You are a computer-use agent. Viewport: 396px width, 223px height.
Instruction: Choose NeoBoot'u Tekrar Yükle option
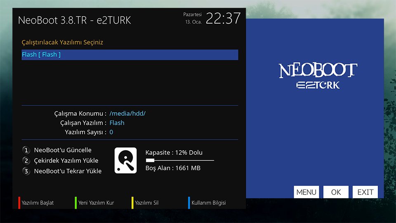pyautogui.click(x=68, y=171)
